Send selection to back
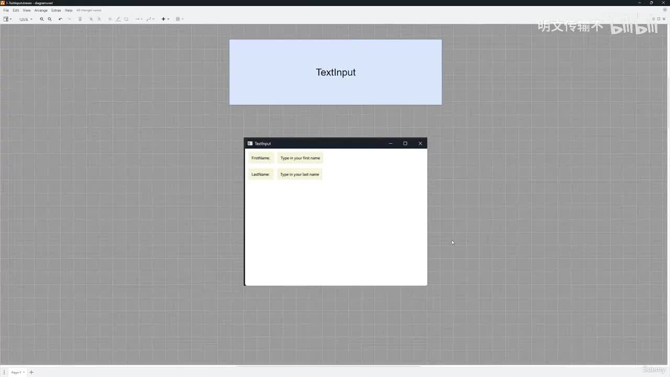 (x=99, y=19)
